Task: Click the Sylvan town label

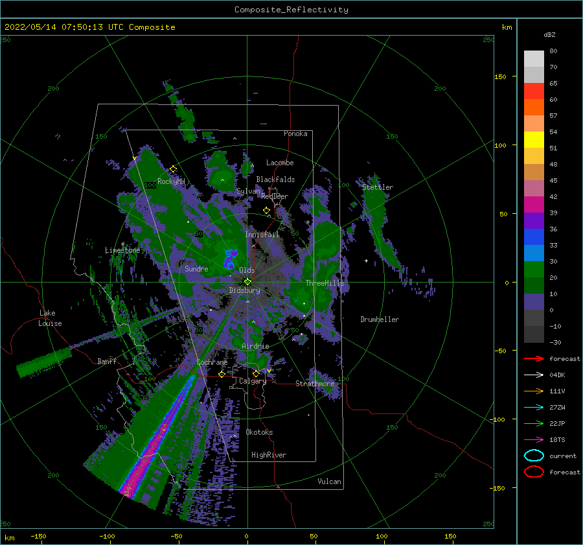Action: tap(248, 191)
